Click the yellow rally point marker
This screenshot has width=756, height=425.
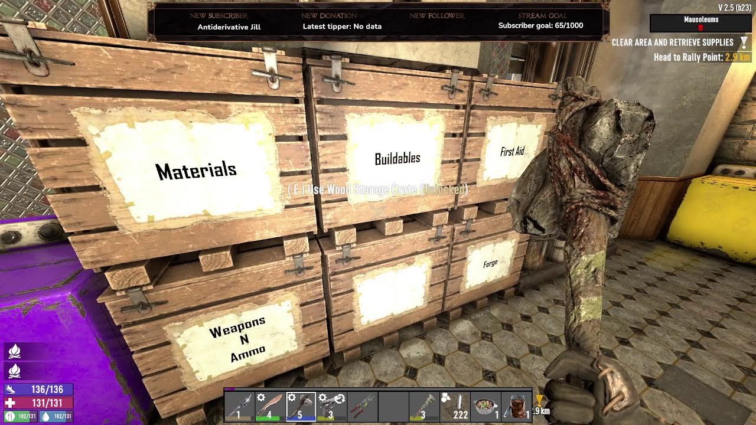pos(539,401)
